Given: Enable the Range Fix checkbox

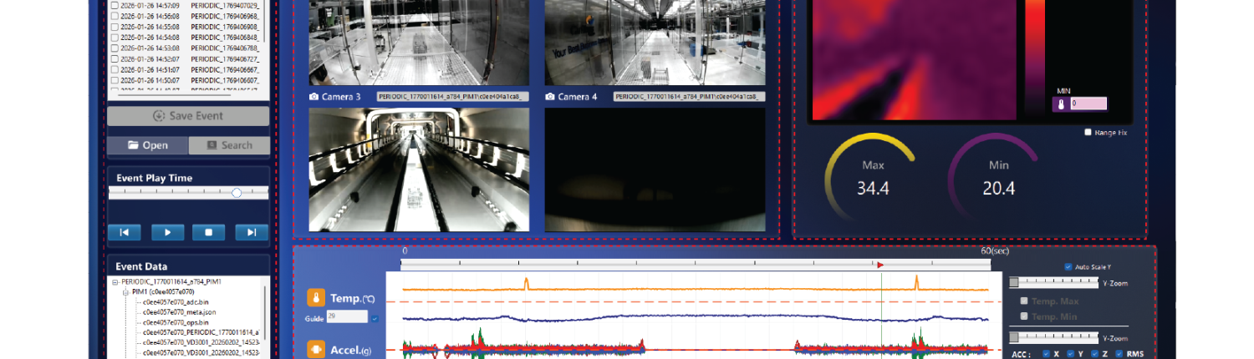Looking at the screenshot, I should 1088,132.
